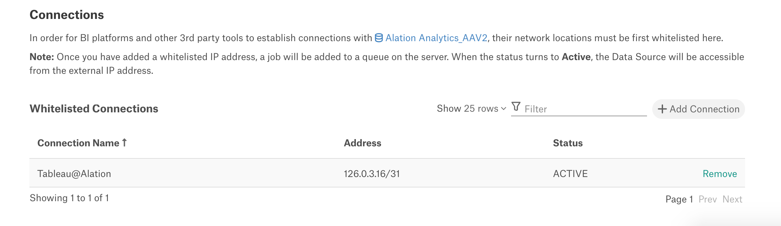Go to the Prev page
This screenshot has height=226, width=781.
pyautogui.click(x=707, y=199)
